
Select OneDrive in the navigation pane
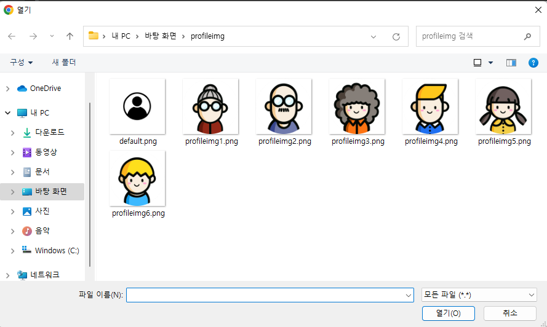point(46,89)
